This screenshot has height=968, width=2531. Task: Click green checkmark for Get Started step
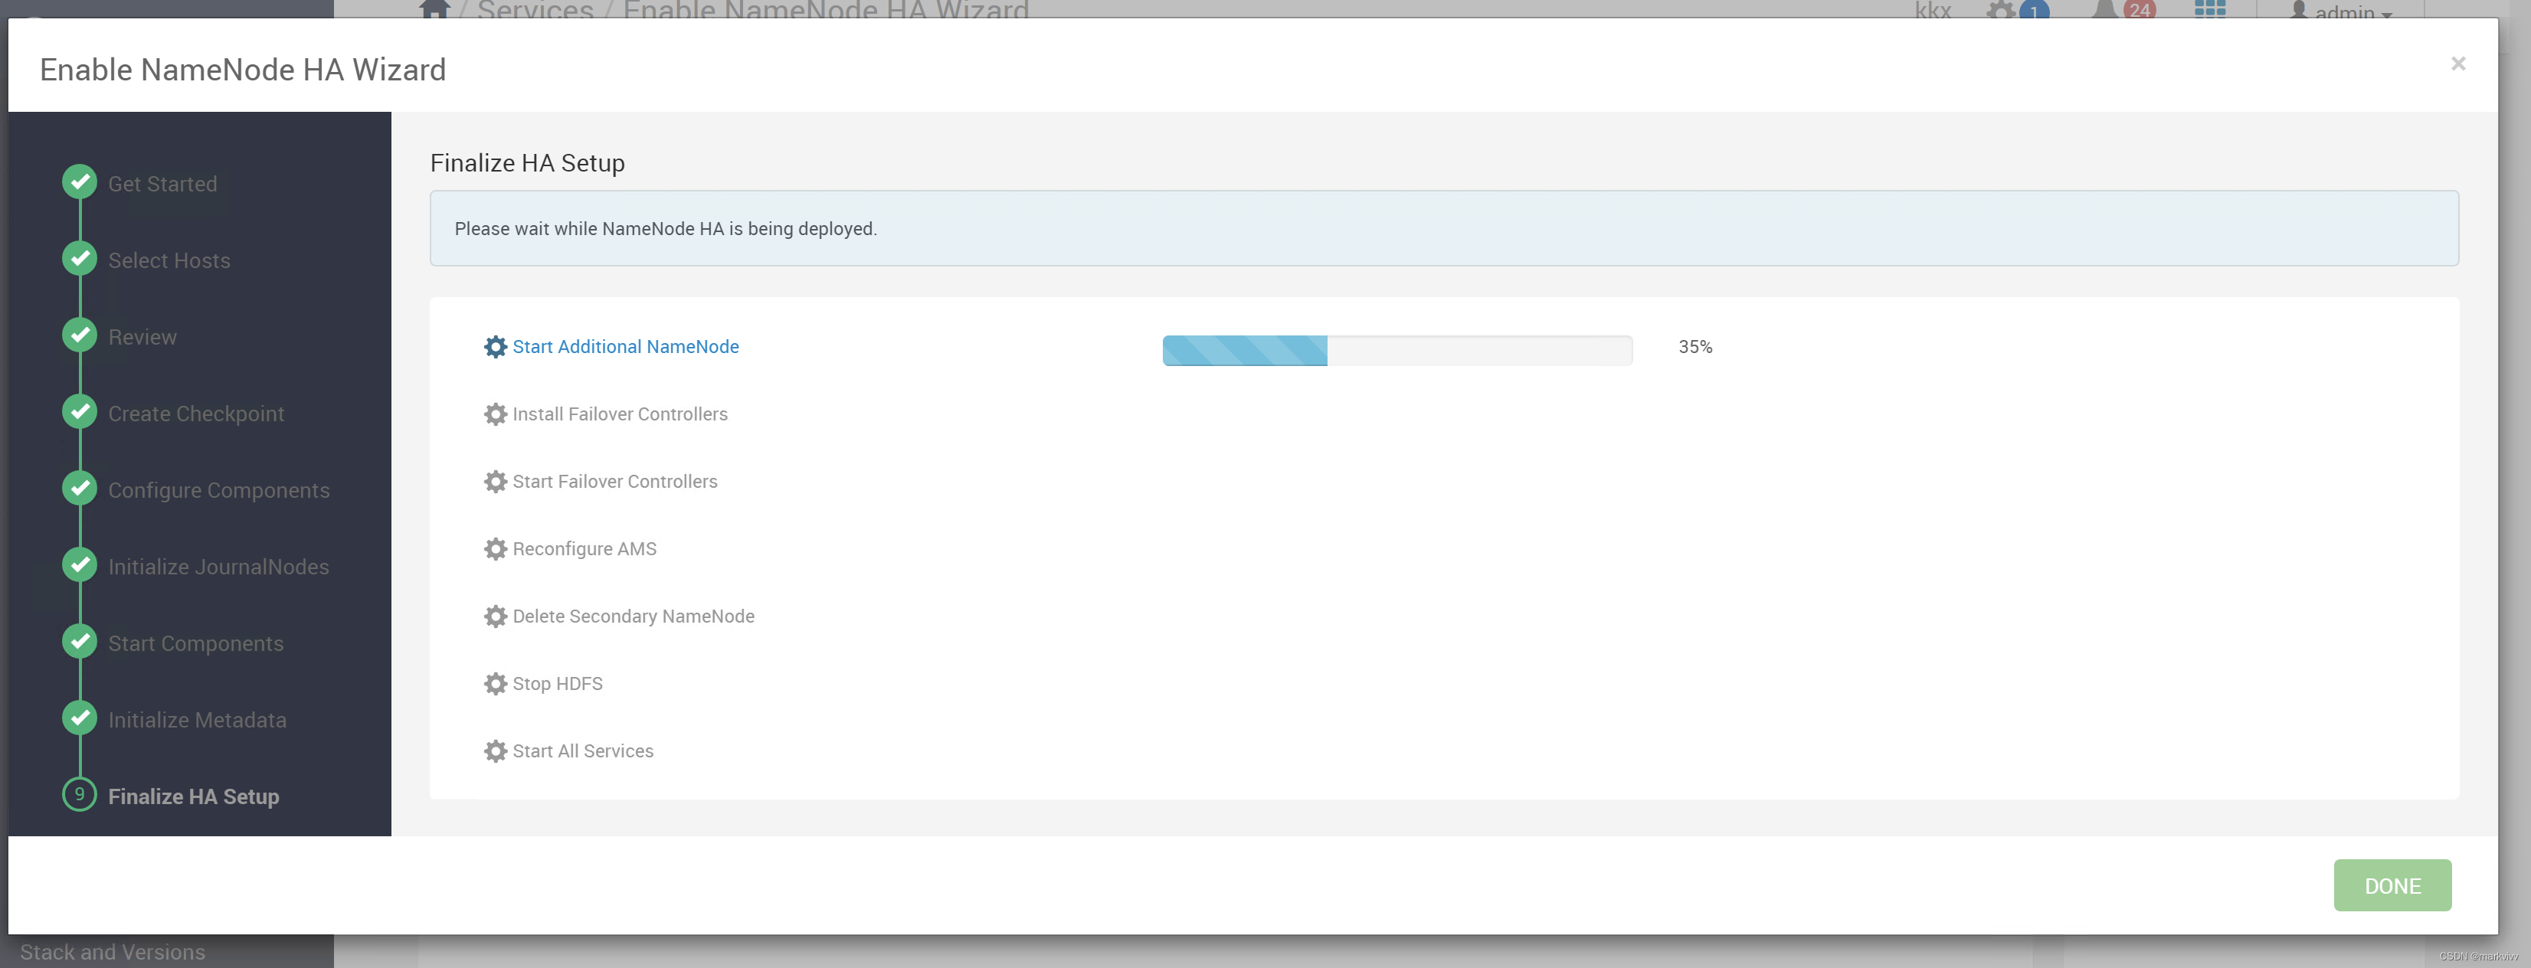80,181
